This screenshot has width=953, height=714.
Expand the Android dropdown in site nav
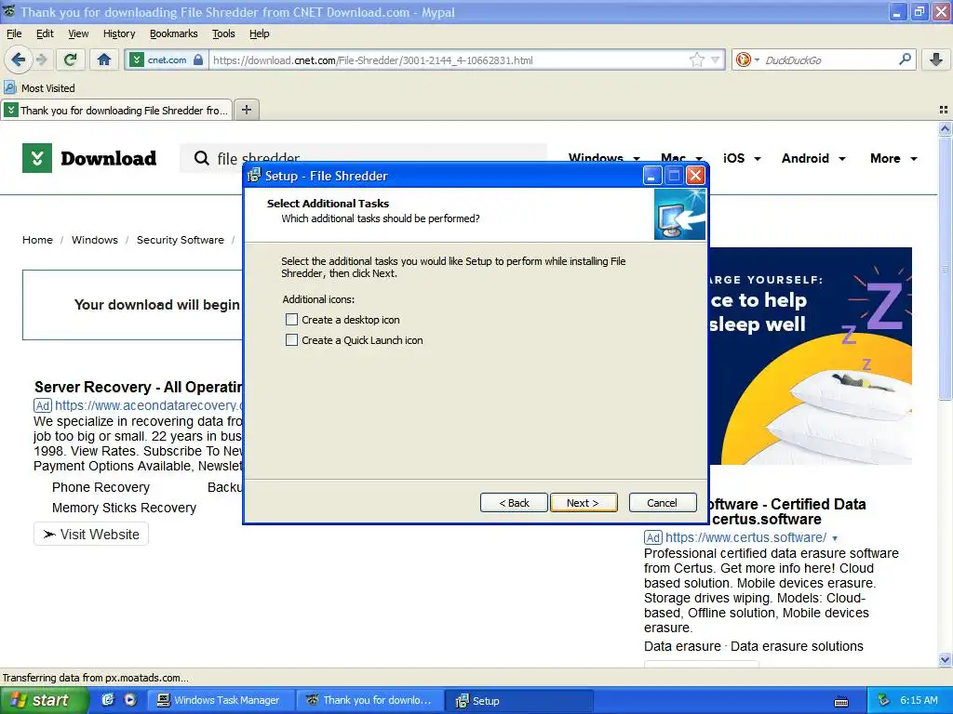tap(841, 158)
